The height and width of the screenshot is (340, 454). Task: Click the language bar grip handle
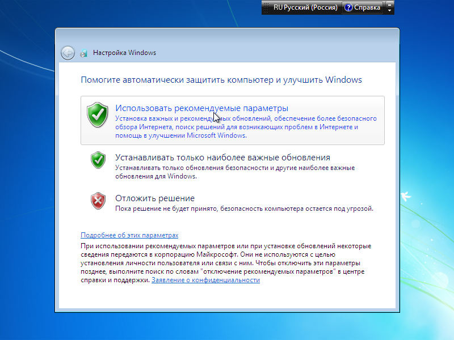pyautogui.click(x=266, y=7)
